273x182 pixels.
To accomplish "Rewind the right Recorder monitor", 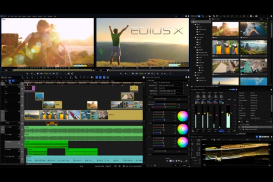I will [x=136, y=74].
